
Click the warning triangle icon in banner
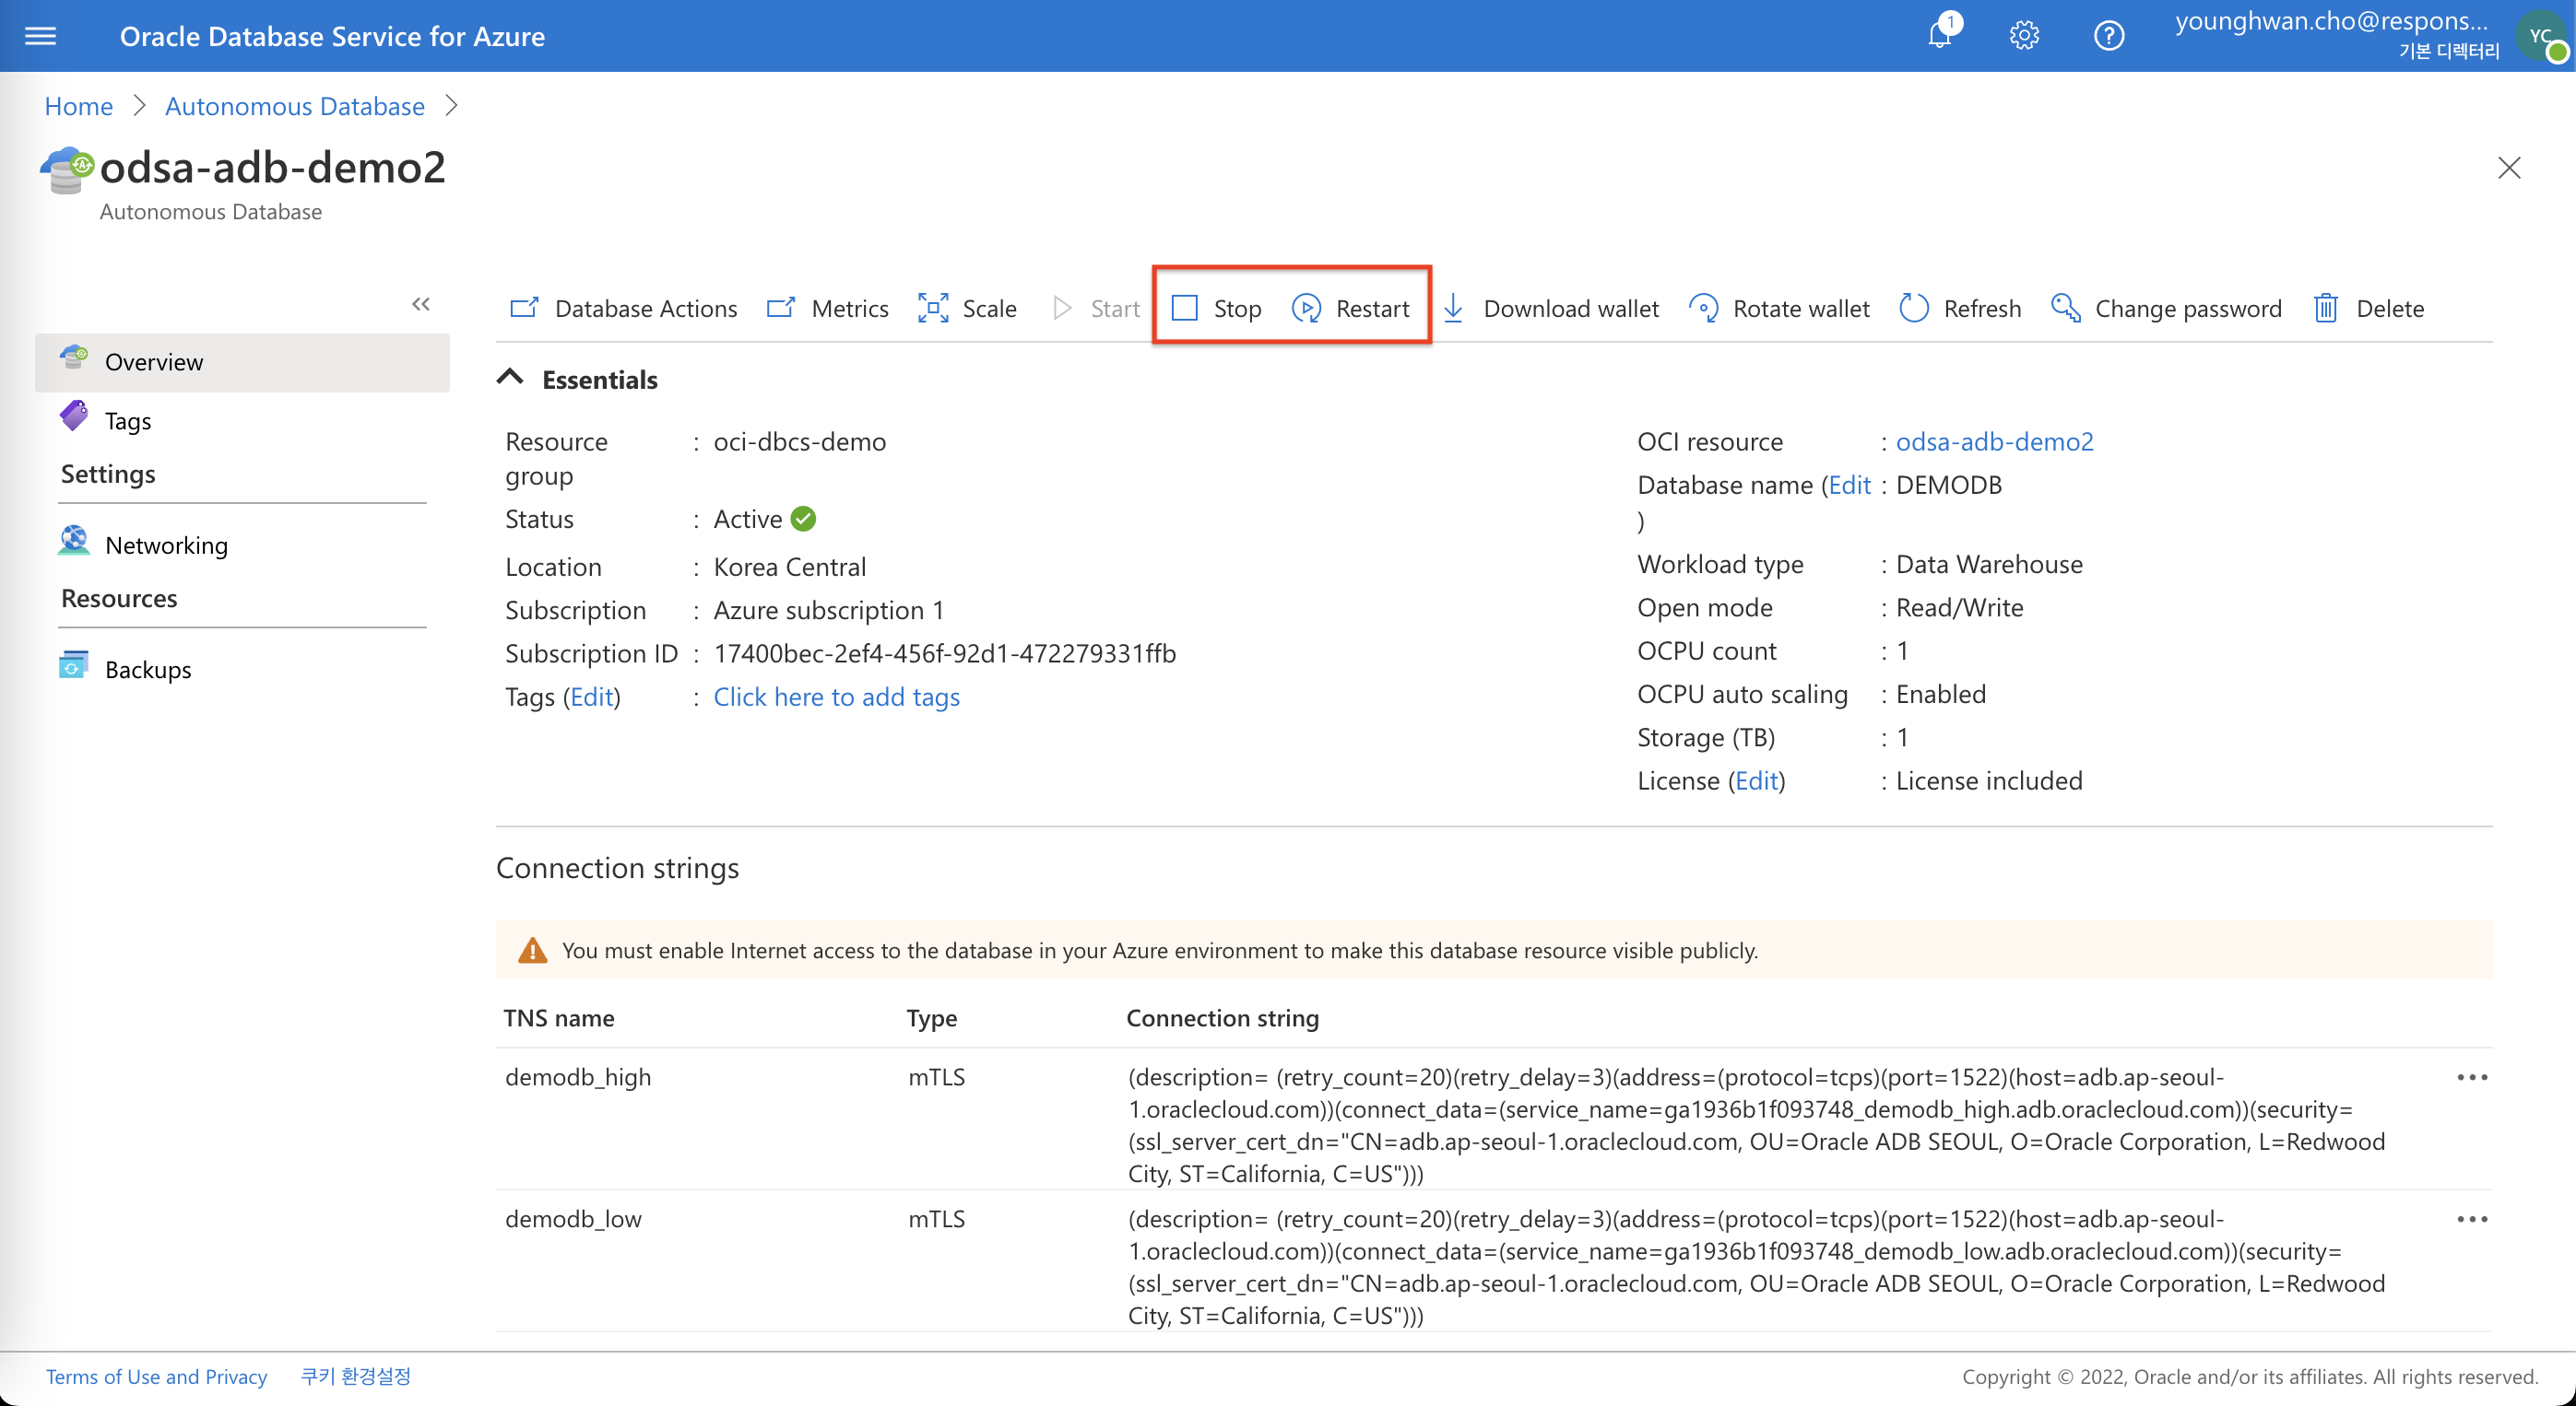click(532, 950)
